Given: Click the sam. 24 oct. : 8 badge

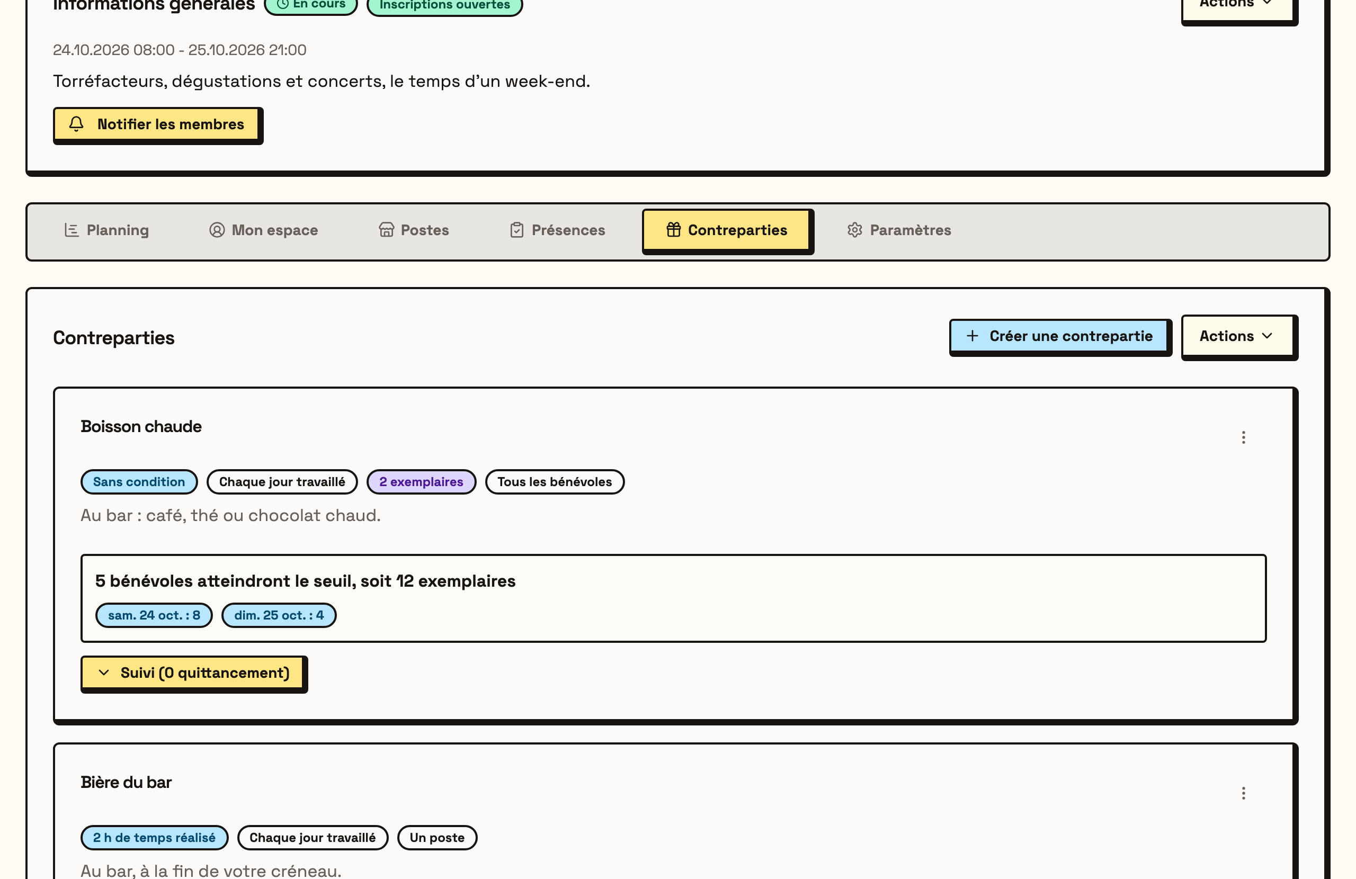Looking at the screenshot, I should (154, 615).
